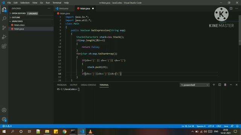Switch to the Debug Console tab
The width and height of the screenshot is (241, 135).
pyautogui.click(x=88, y=85)
